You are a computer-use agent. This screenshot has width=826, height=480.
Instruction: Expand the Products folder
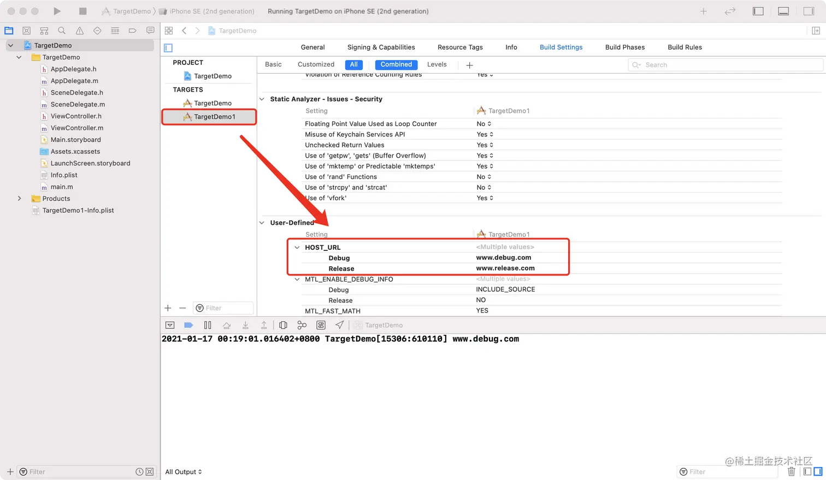point(20,199)
